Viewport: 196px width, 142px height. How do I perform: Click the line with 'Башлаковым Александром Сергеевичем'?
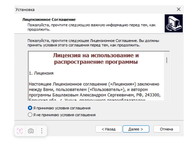(95, 95)
